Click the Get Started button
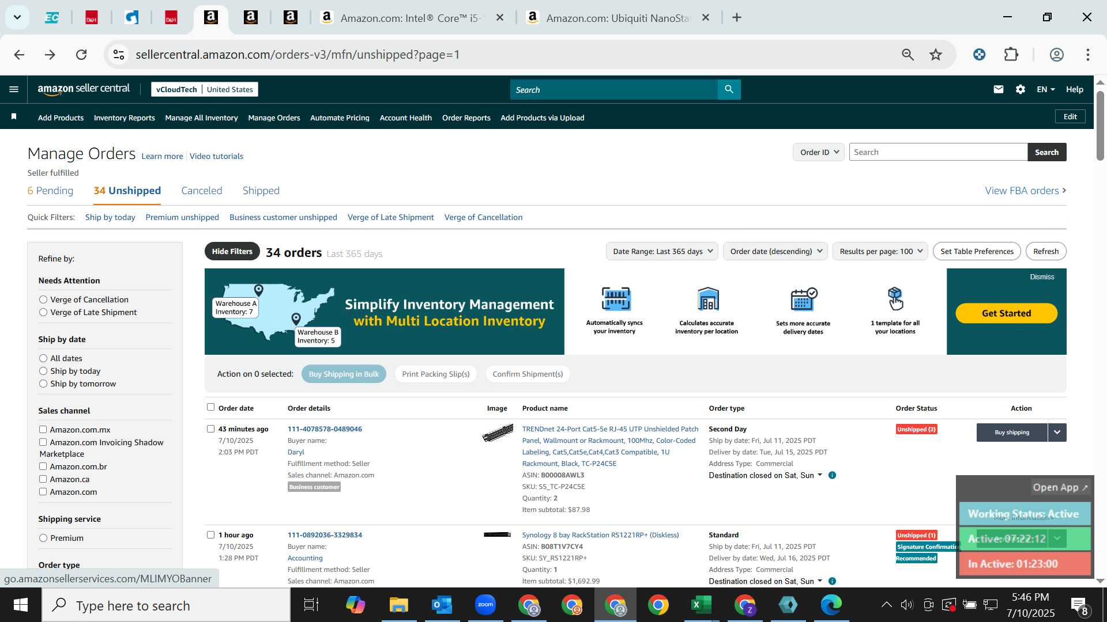 tap(1006, 313)
